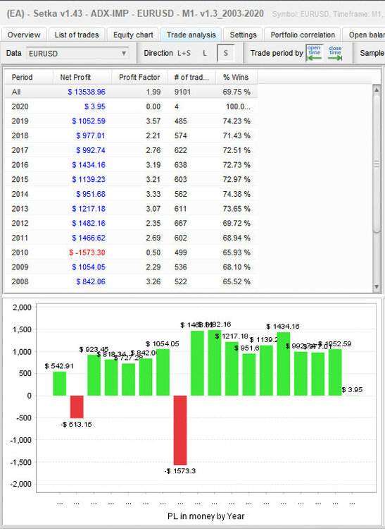Click net profit value $ 1482.16
This screenshot has width=385, height=529.
pos(89,224)
